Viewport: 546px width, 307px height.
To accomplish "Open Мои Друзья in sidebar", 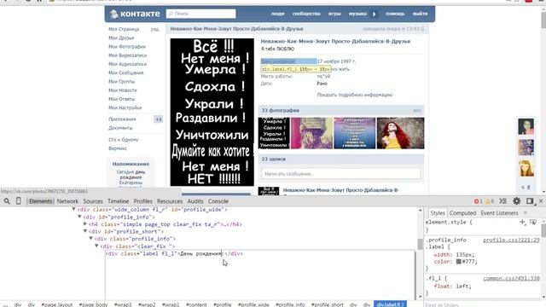I will 121,38.
